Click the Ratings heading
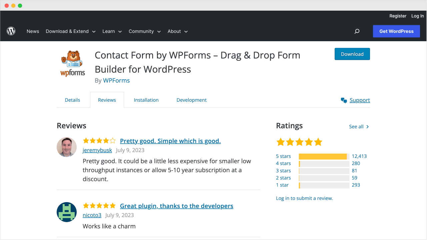Screen dimensions: 427x240 (x=289, y=126)
